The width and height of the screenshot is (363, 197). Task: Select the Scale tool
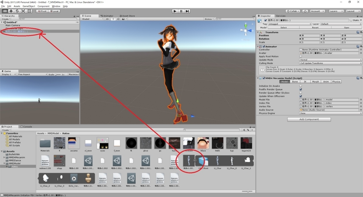point(23,11)
